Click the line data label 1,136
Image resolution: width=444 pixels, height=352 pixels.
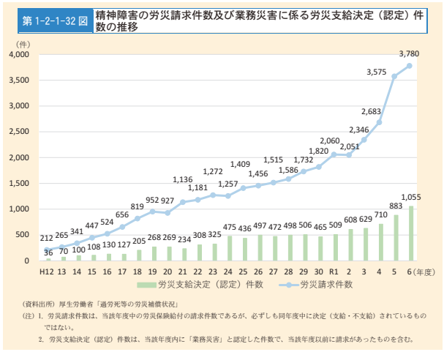click(x=183, y=179)
